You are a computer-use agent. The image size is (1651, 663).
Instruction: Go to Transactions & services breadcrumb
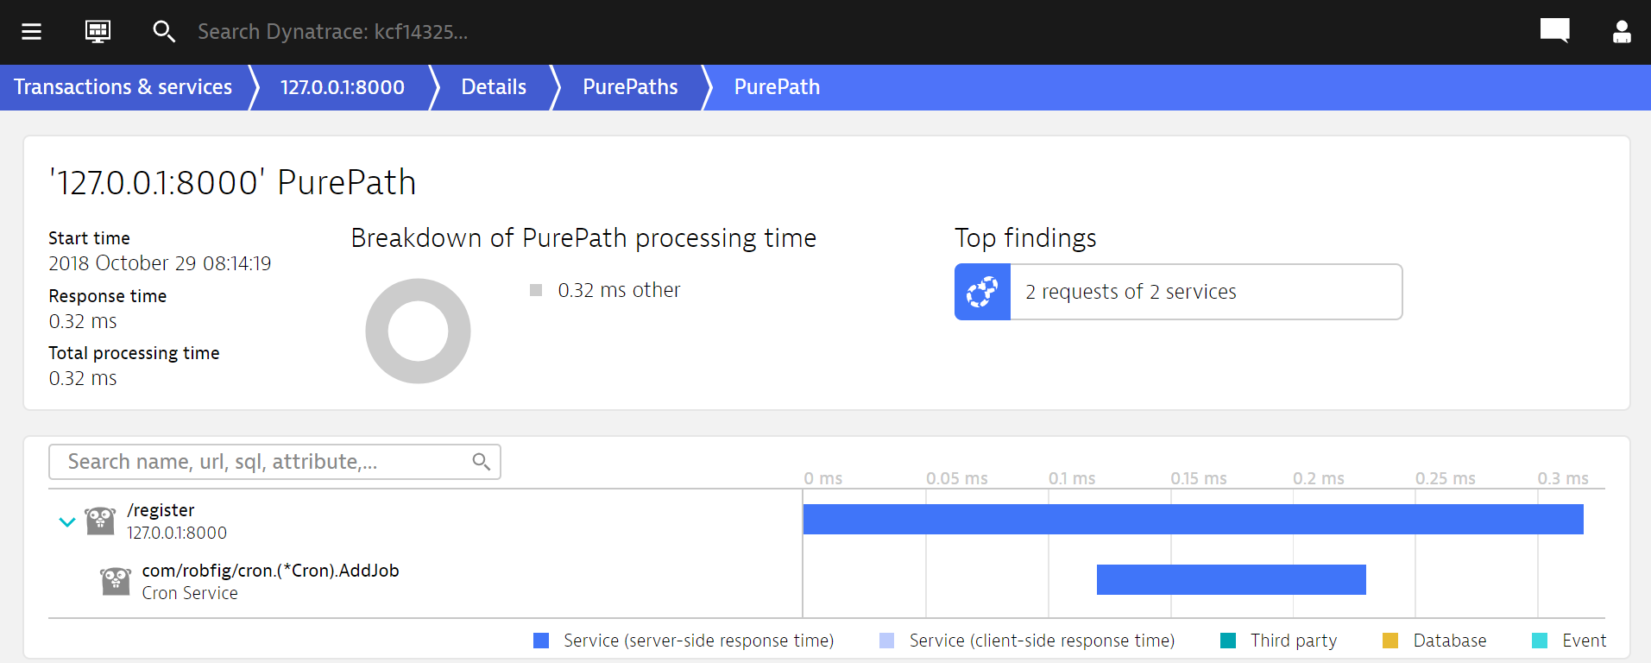pos(123,87)
